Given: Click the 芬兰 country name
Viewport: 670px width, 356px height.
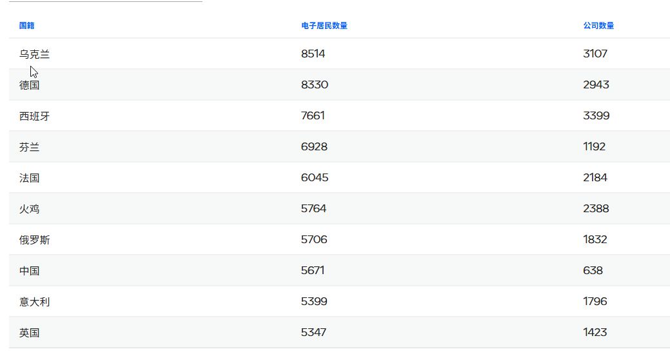Looking at the screenshot, I should click(x=29, y=147).
